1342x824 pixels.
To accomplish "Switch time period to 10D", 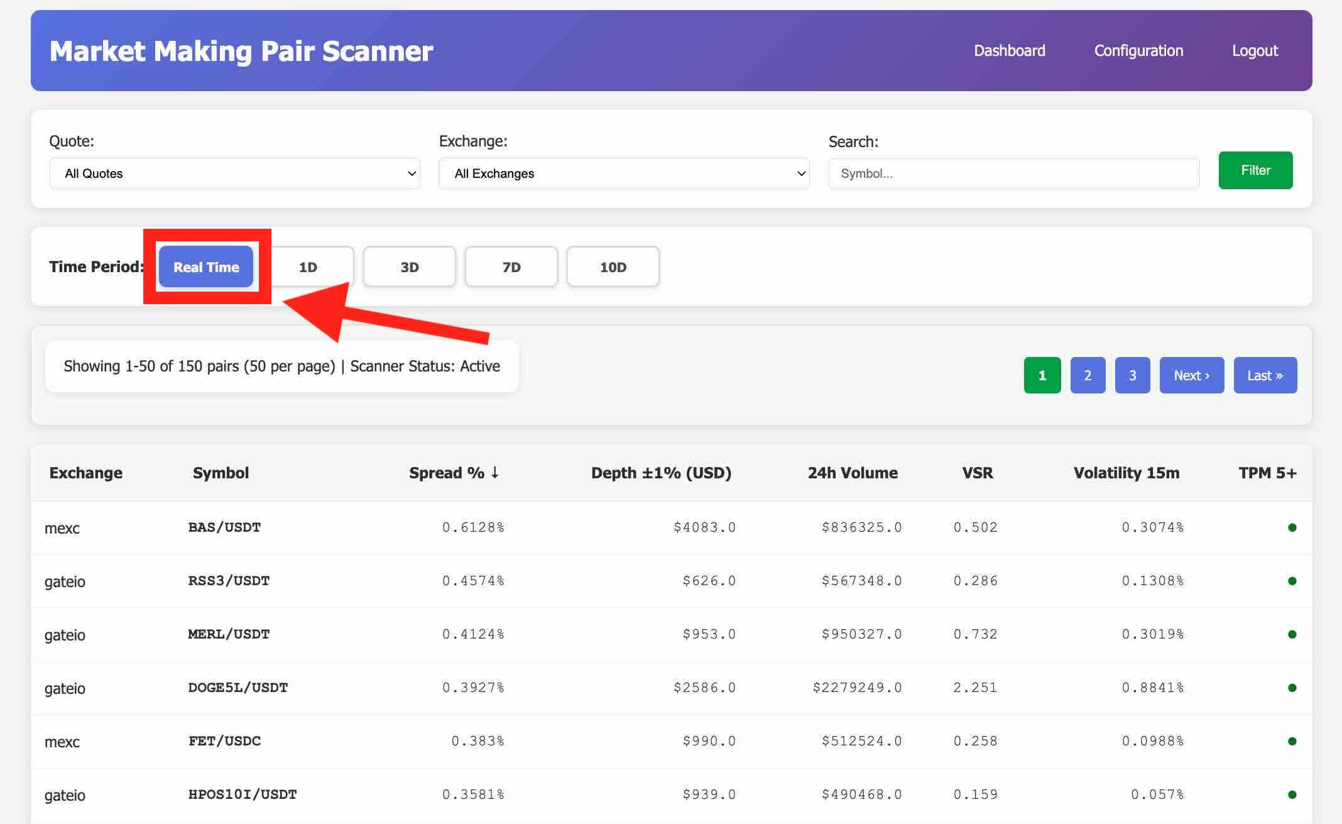I will 613,267.
